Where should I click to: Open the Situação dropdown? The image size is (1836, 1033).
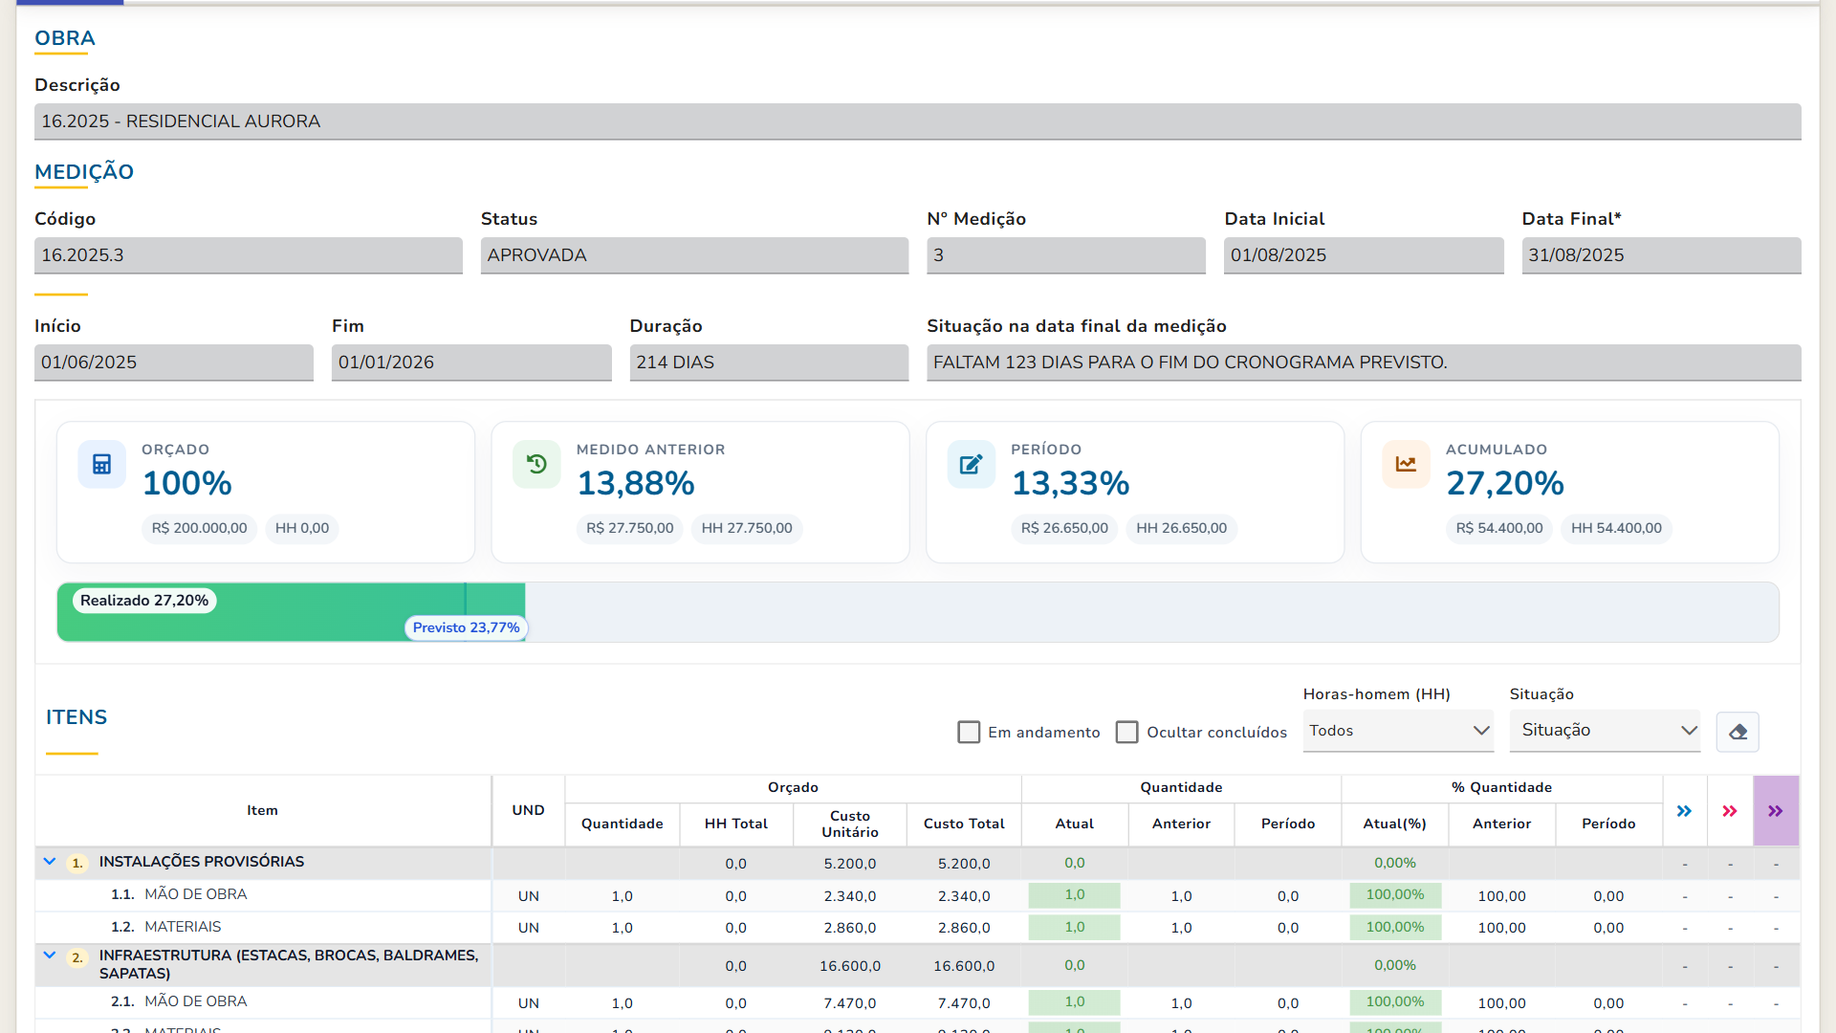click(1605, 731)
